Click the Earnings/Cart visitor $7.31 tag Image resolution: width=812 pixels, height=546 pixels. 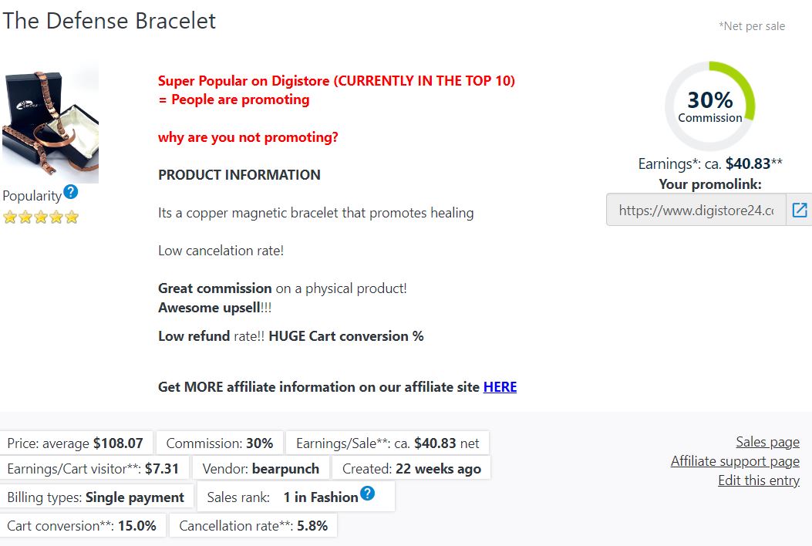pos(94,469)
